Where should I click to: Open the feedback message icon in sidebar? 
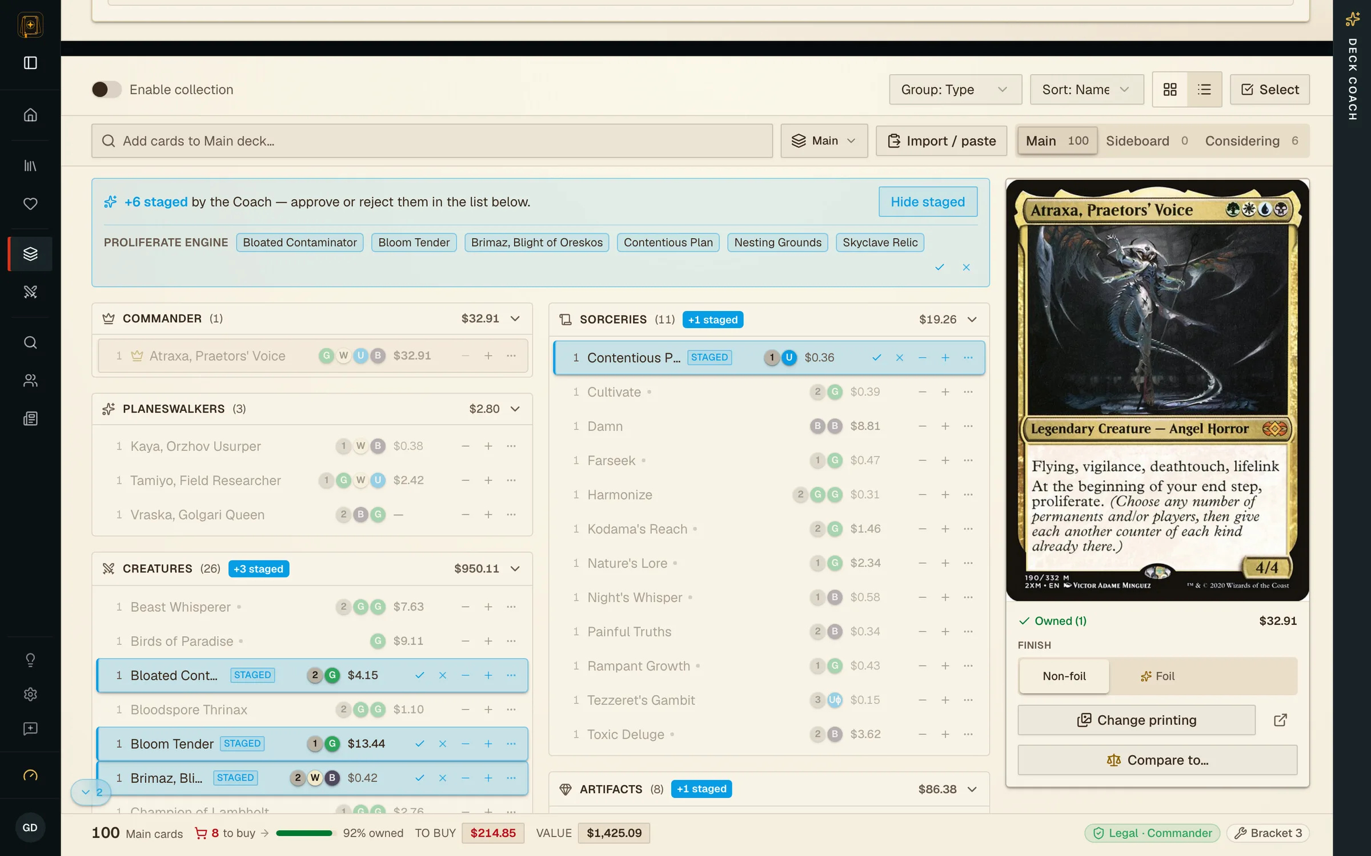[30, 728]
